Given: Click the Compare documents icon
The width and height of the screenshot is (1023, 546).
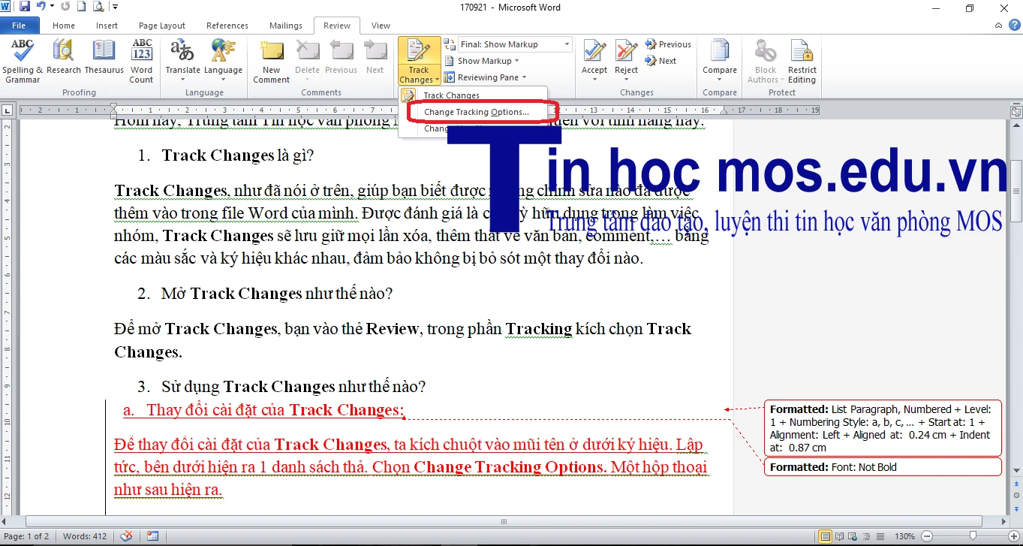Looking at the screenshot, I should tap(720, 51).
